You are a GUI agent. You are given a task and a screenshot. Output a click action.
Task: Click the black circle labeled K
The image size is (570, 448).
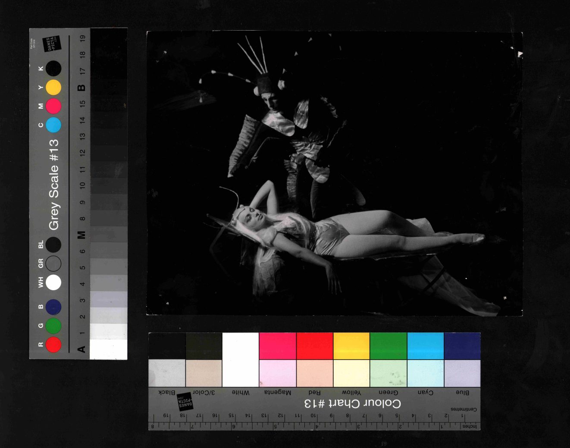(53, 68)
